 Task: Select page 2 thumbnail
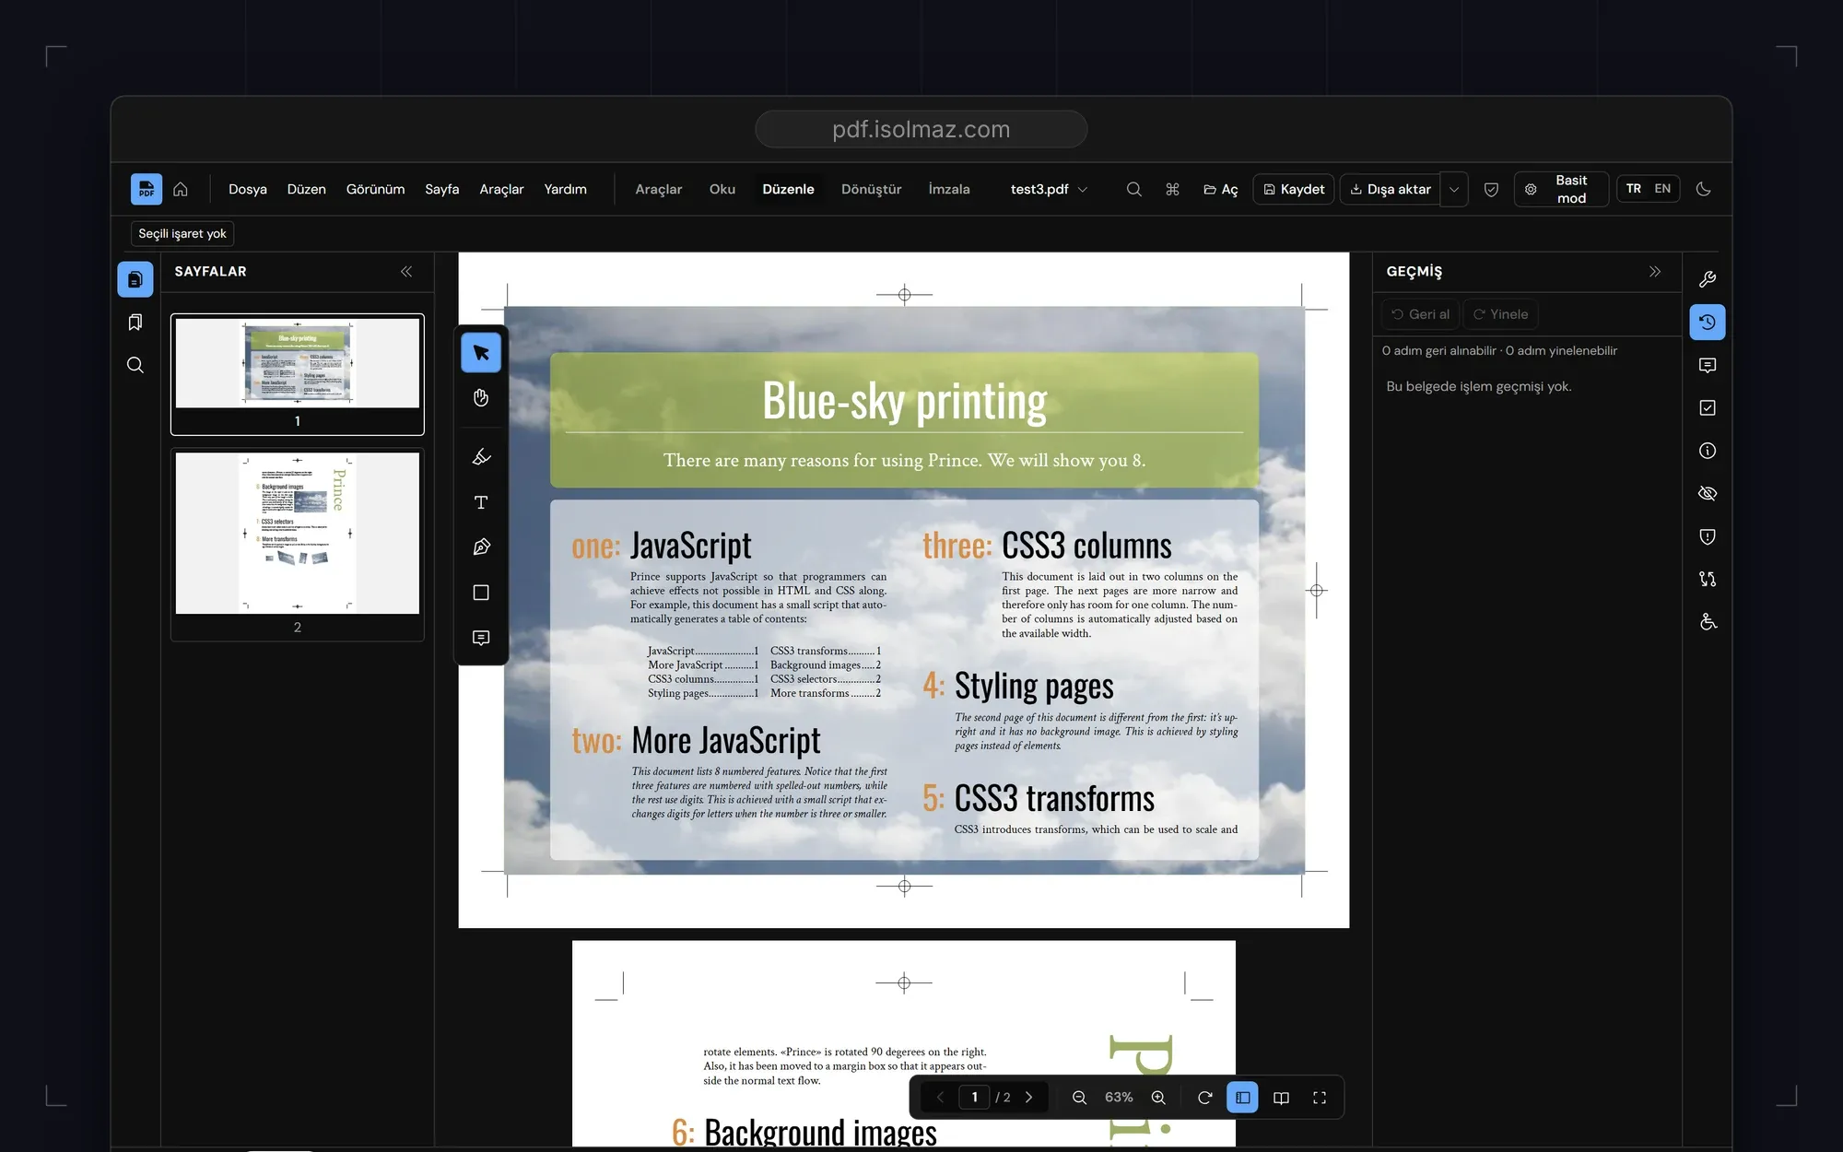point(298,545)
